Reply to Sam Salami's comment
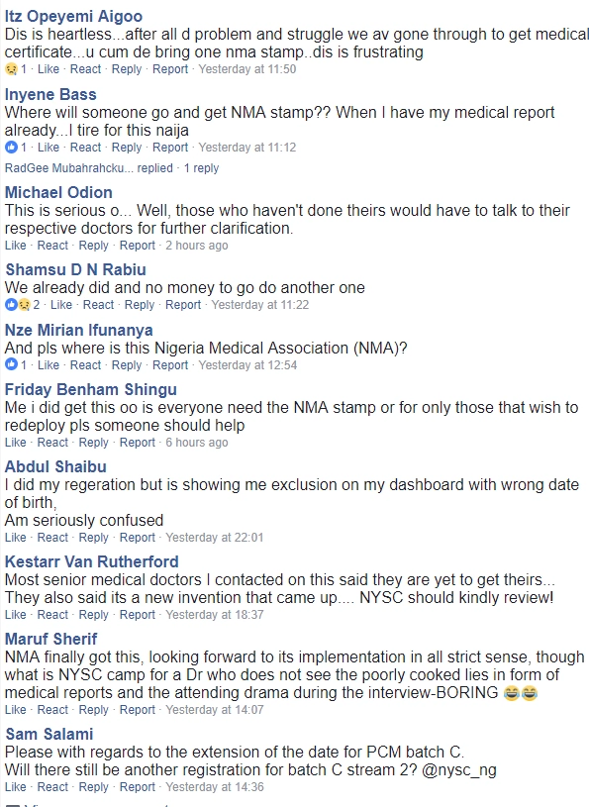The height and width of the screenshot is (807, 589). pos(94,787)
